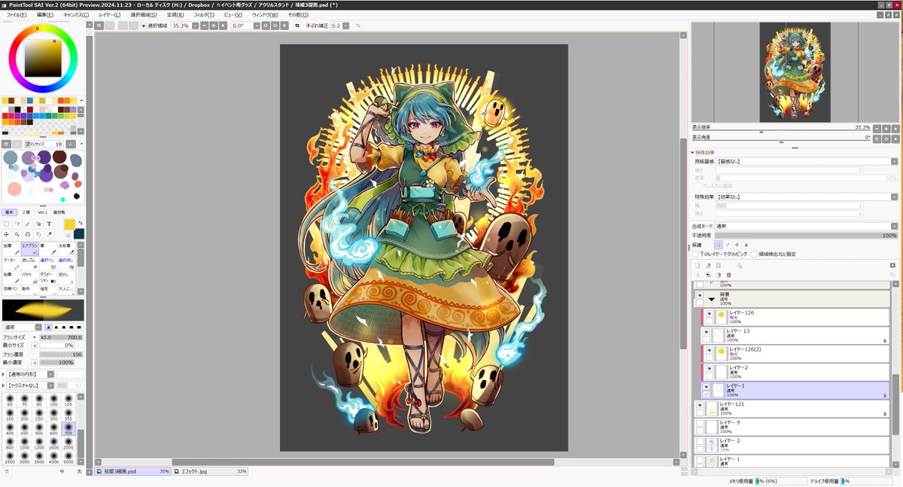
Task: Select layer レイヤー126(2) row
Action: coord(796,353)
